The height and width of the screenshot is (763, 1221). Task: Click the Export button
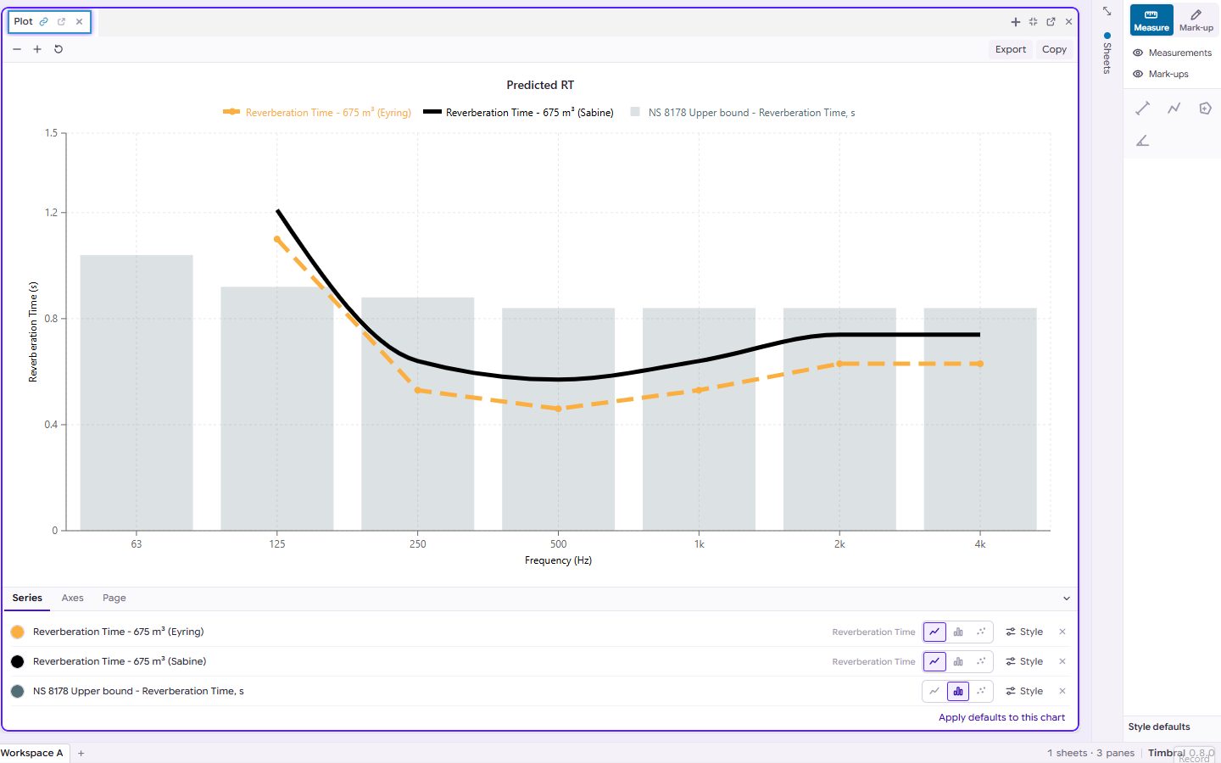tap(1011, 49)
